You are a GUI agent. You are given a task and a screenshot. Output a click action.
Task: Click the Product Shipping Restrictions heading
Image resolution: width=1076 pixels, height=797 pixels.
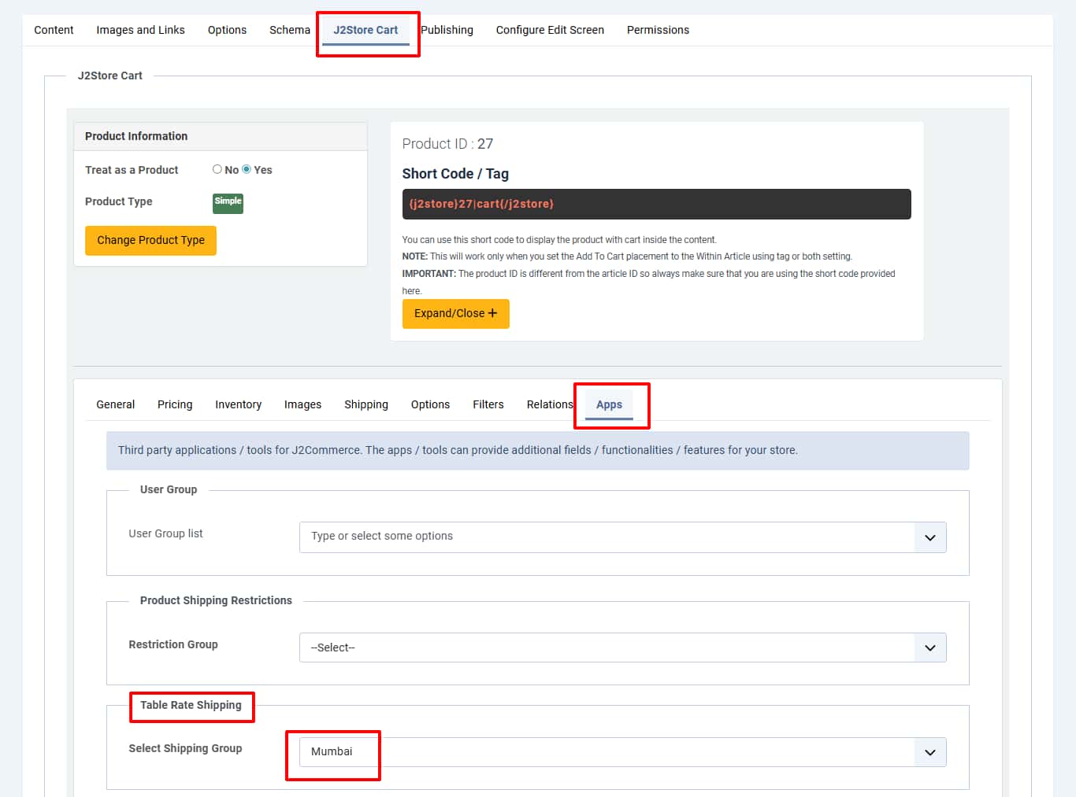[216, 600]
